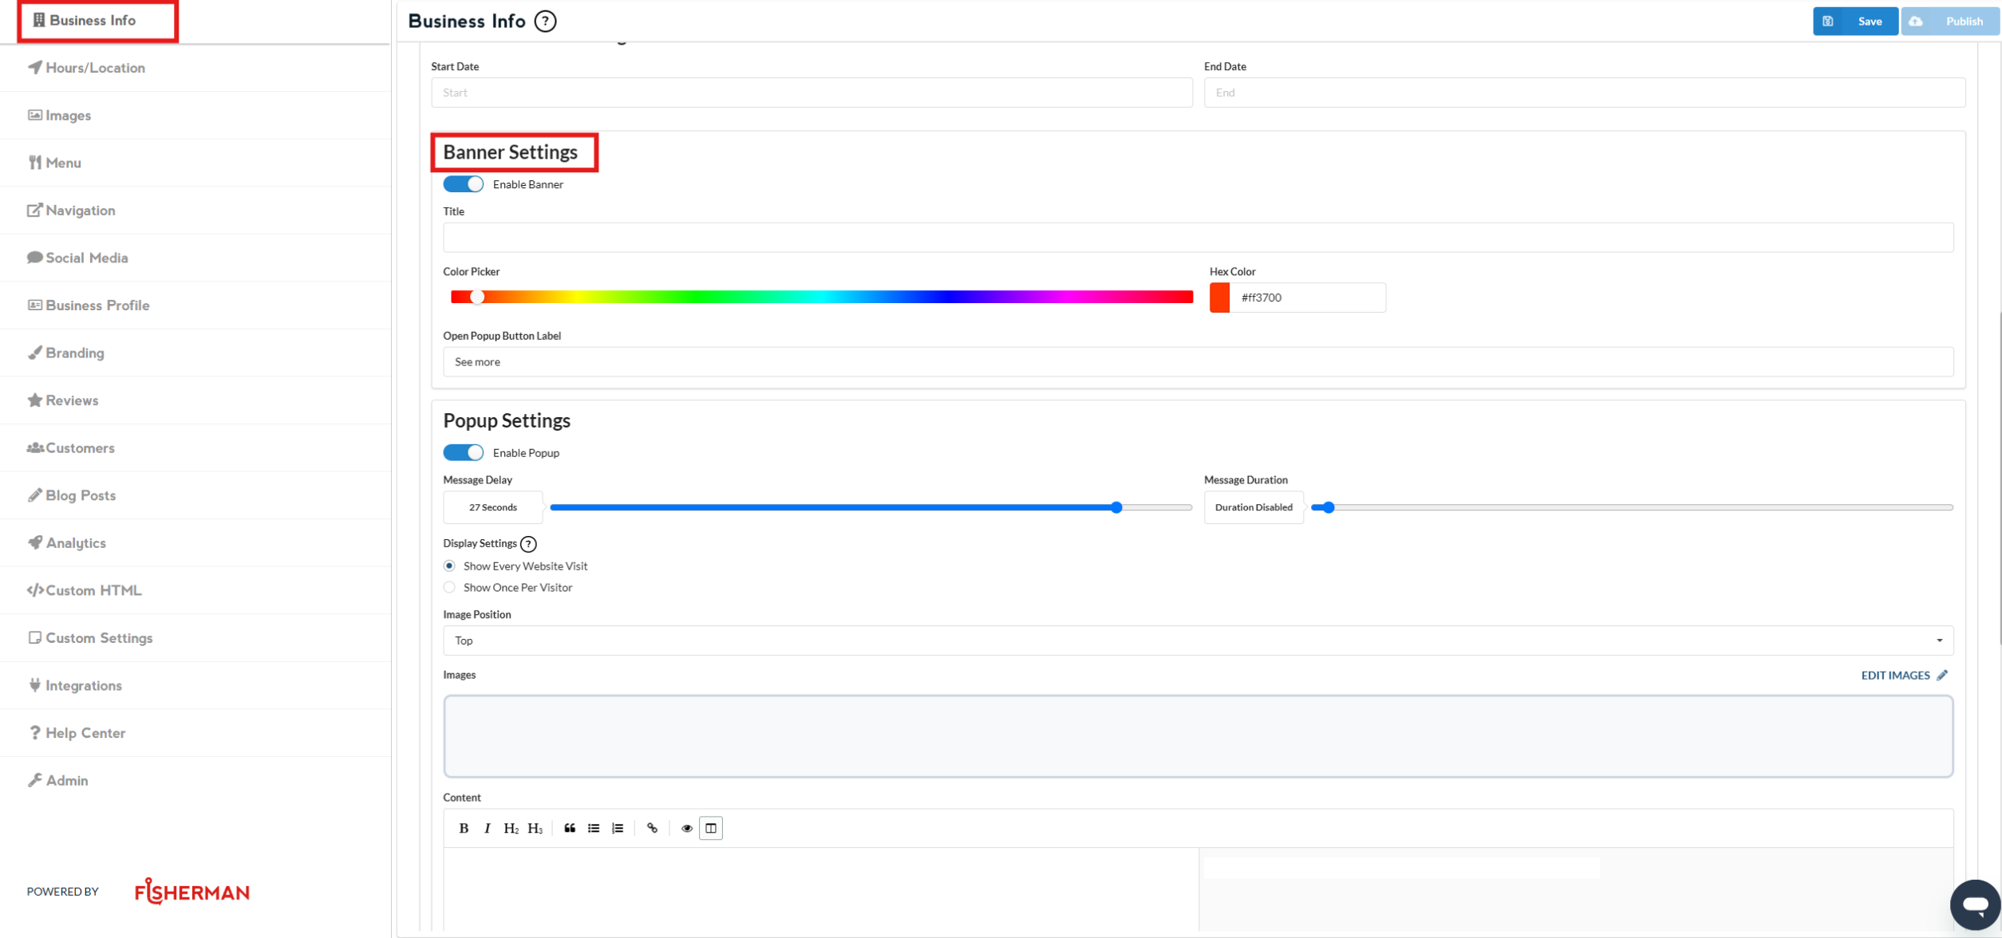
Task: Insert a blockquote via quote icon
Action: [570, 828]
